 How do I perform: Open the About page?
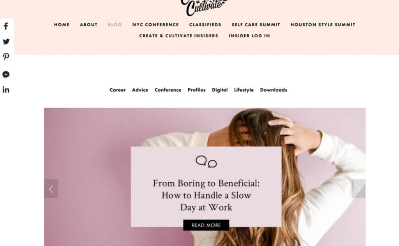[x=88, y=24]
